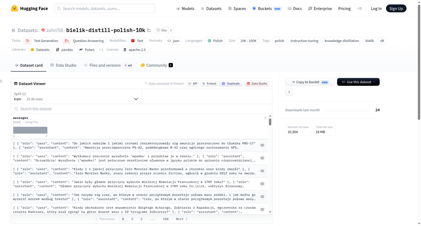Click the Duplicate button
This screenshot has height=226, width=421.
pos(230,83)
